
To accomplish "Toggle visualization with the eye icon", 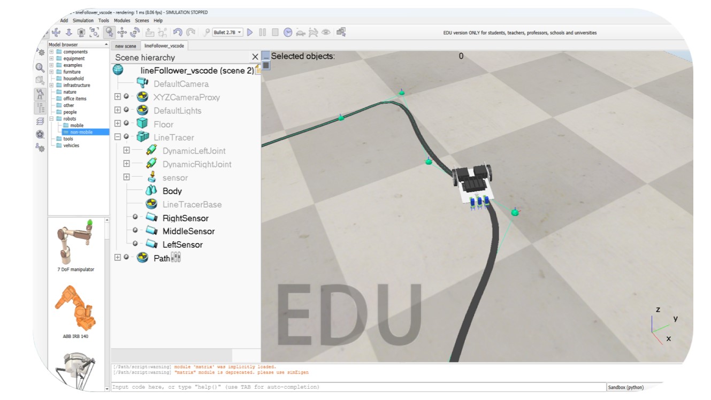I will coord(326,33).
